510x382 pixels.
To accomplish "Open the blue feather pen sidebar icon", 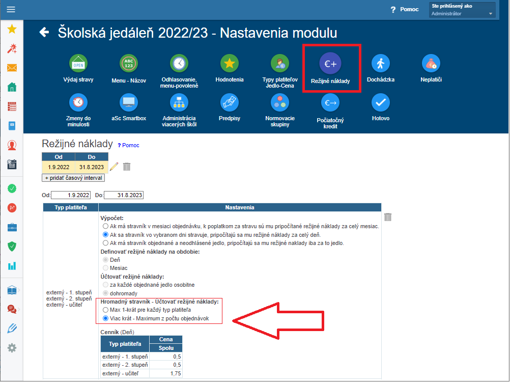I will [12, 329].
